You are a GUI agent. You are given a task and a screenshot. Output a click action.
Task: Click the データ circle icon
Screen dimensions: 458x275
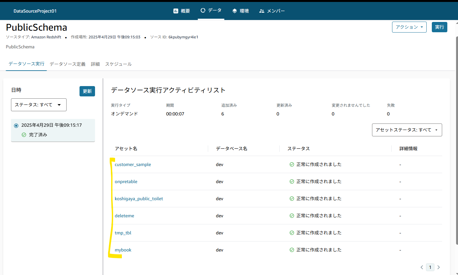tap(203, 10)
